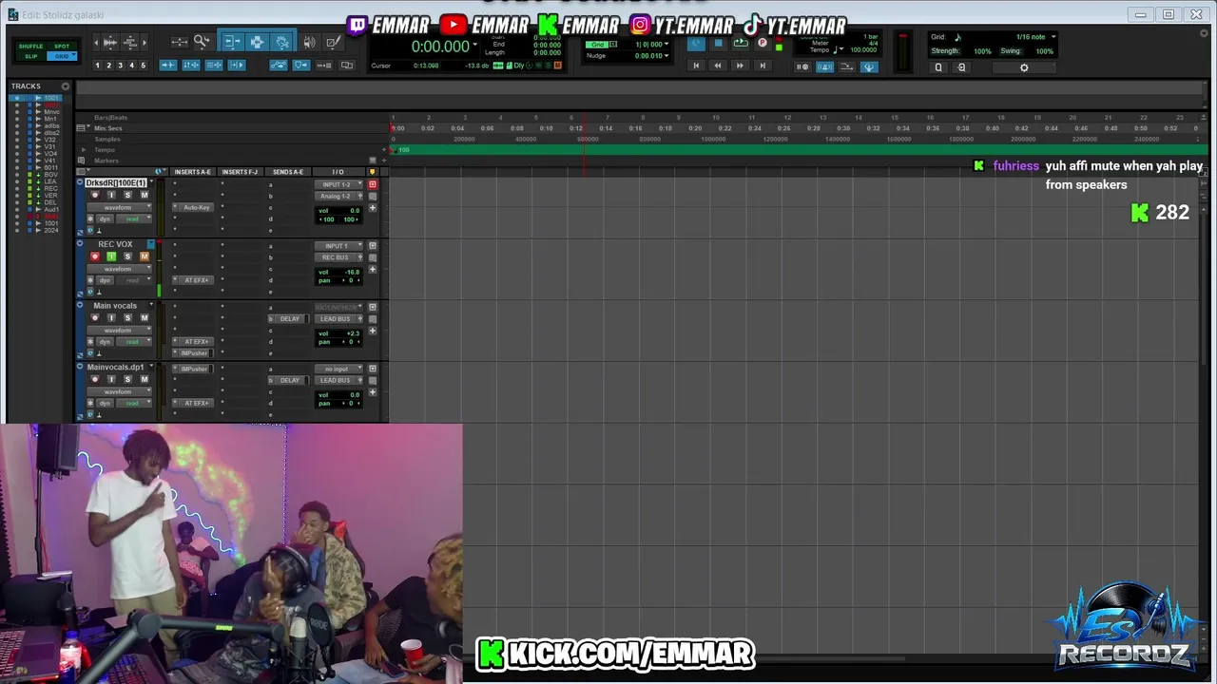Select the Pencil tool
1217x684 pixels.
[333, 42]
